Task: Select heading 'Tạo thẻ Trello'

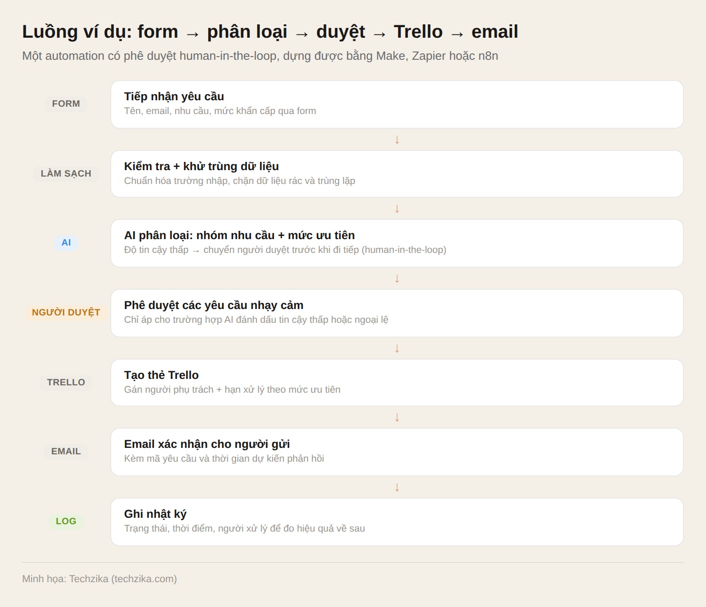Action: pos(161,375)
